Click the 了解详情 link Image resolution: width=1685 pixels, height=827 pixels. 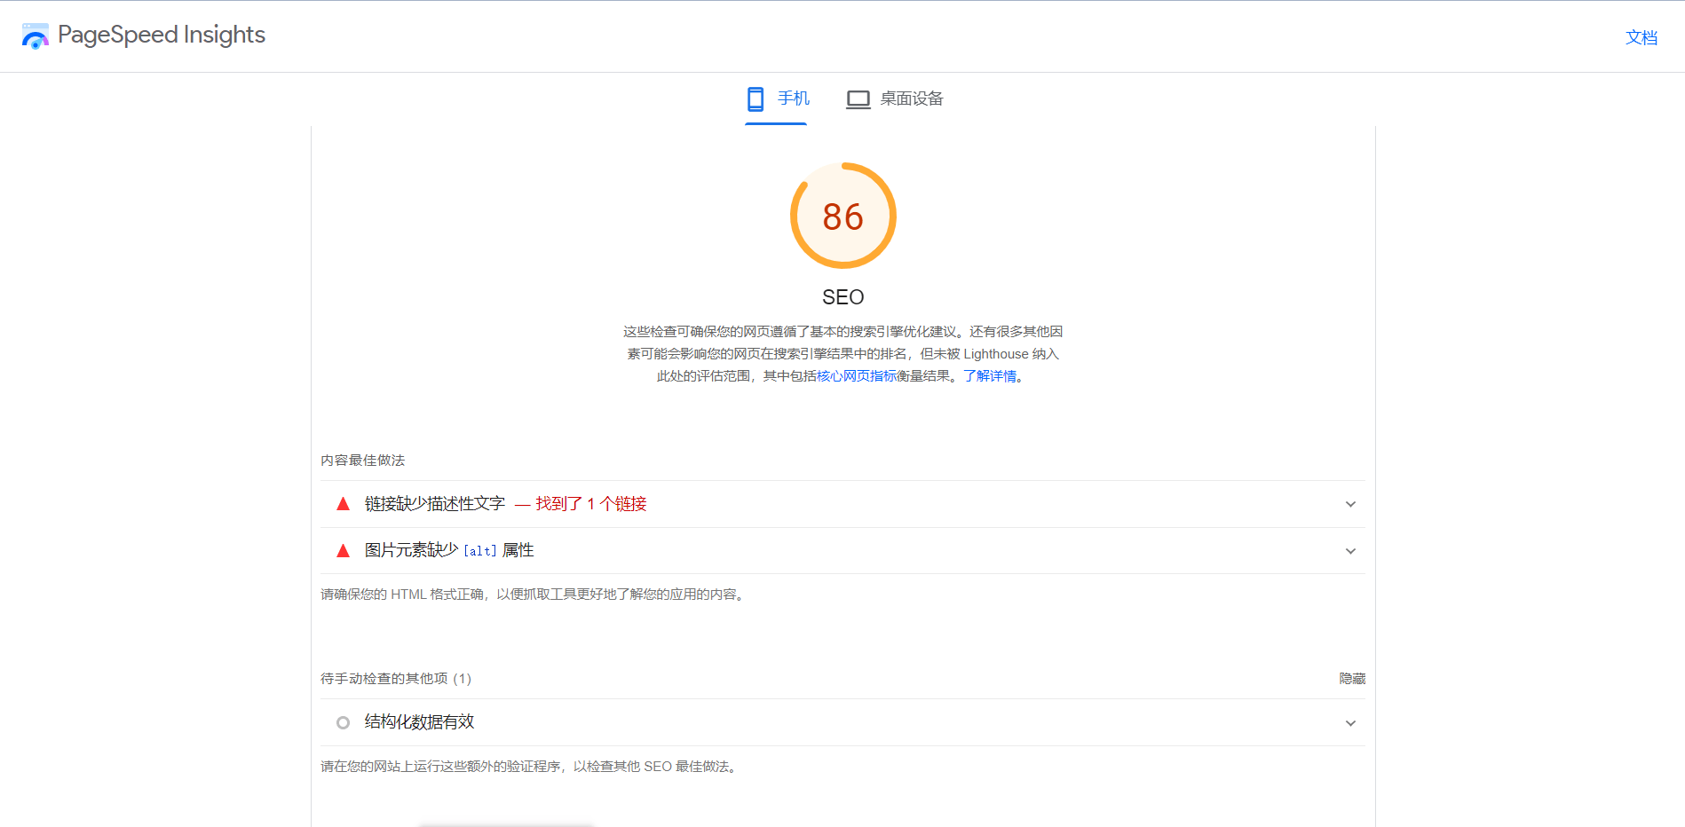[991, 375]
